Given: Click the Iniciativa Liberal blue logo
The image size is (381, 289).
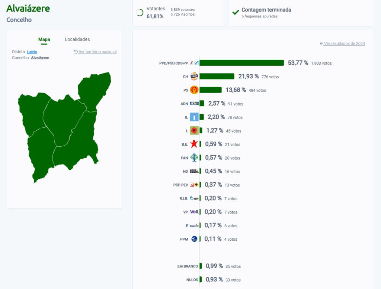Looking at the screenshot, I should pos(194,117).
